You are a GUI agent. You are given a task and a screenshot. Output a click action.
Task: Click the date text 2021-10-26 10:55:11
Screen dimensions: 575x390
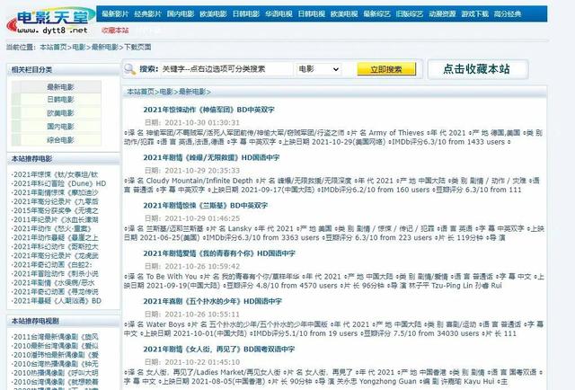[x=202, y=315]
